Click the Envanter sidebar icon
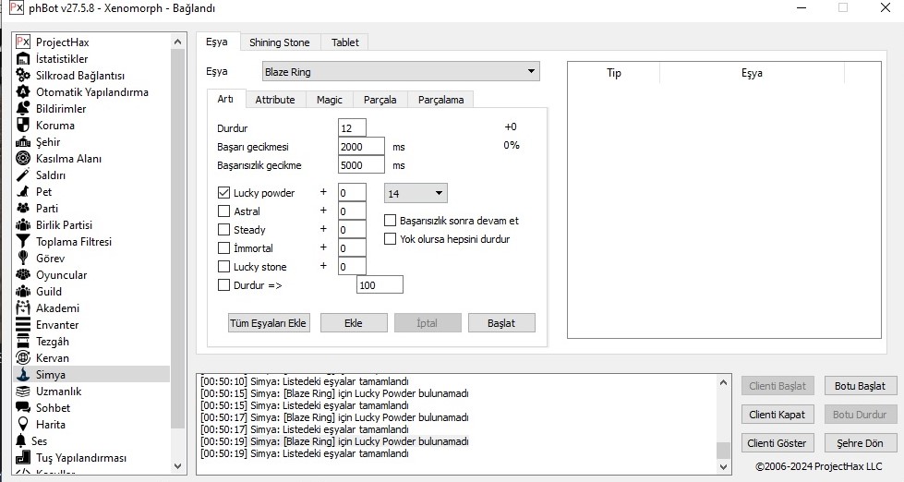904x482 pixels. click(23, 324)
